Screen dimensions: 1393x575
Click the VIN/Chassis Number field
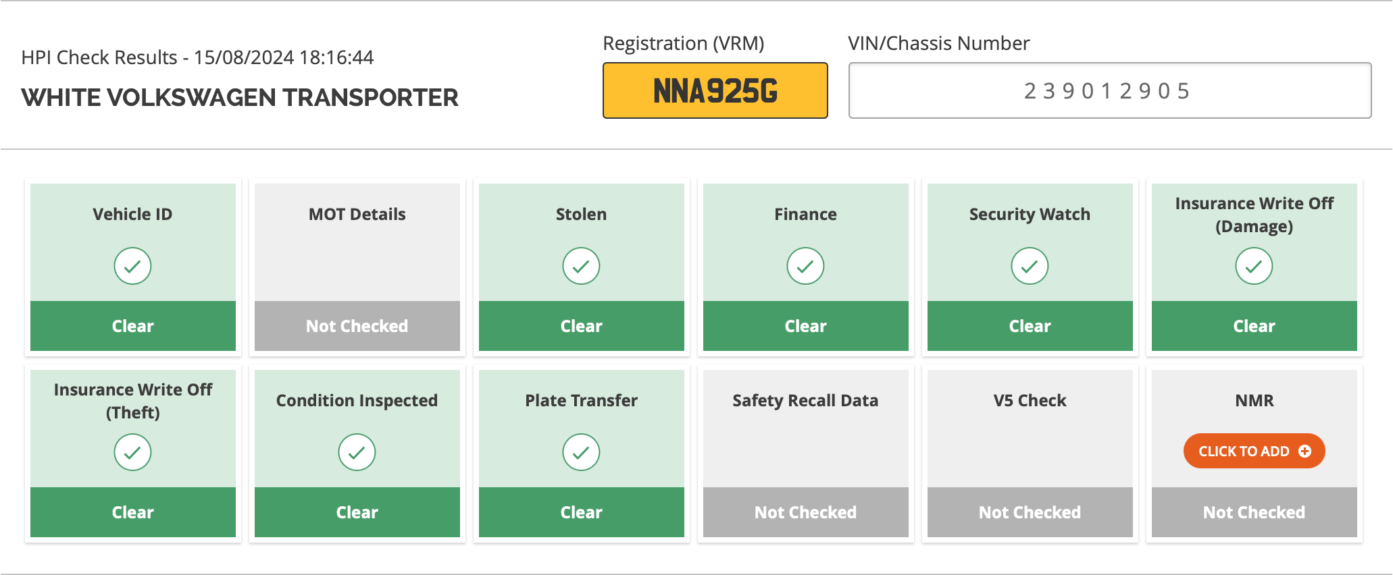[1110, 90]
